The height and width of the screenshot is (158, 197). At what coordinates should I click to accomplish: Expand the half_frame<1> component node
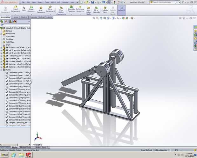(1, 50)
